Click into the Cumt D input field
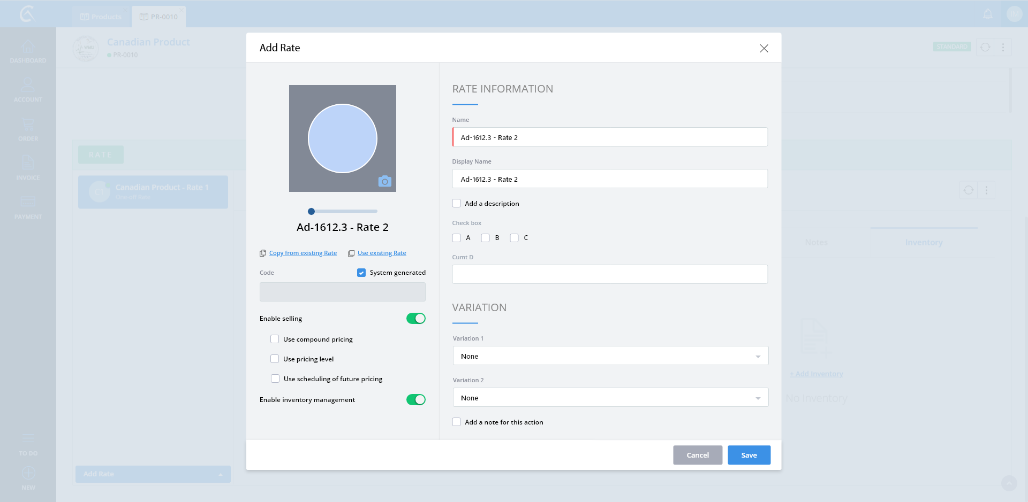 610,274
